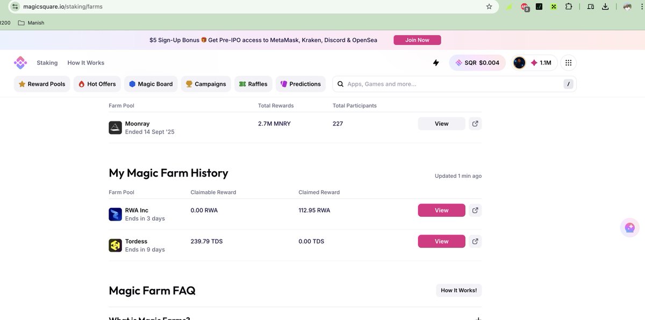This screenshot has height=320, width=645.
Task: Click the 'Total Rewards' column header
Action: pos(276,106)
